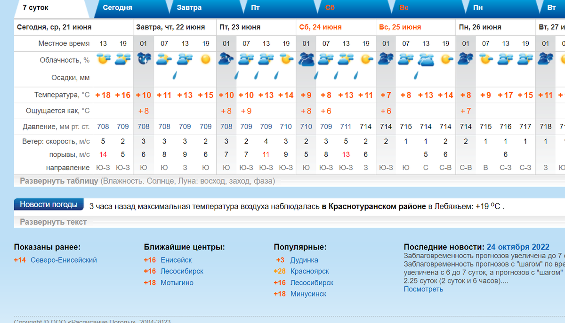The width and height of the screenshot is (565, 323).
Task: Open the Енисейск city link
Action: [x=176, y=260]
